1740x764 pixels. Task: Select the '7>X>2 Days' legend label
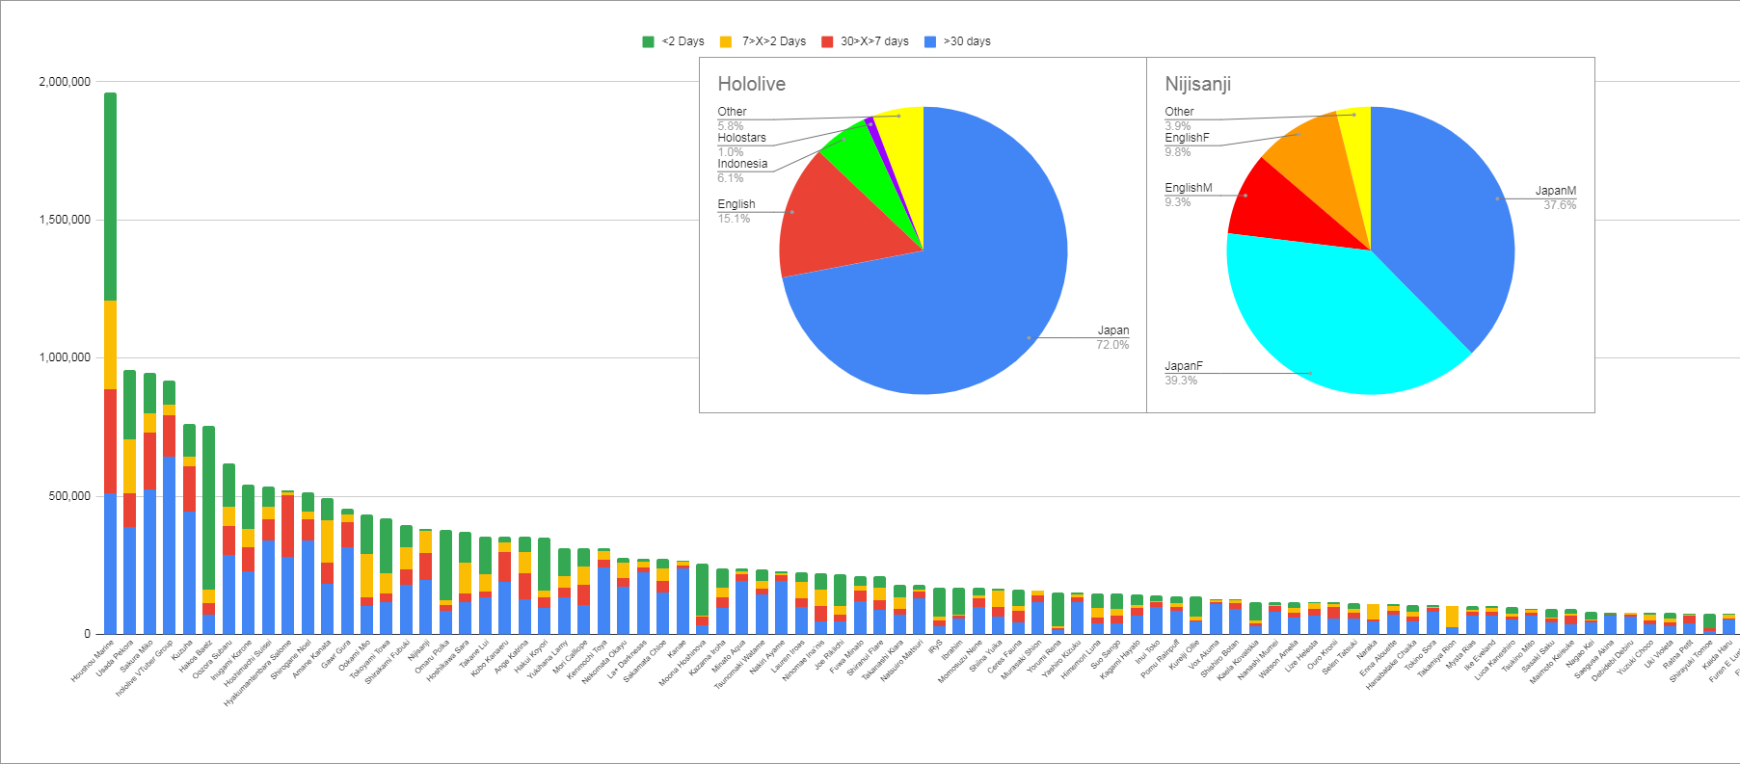tap(774, 41)
